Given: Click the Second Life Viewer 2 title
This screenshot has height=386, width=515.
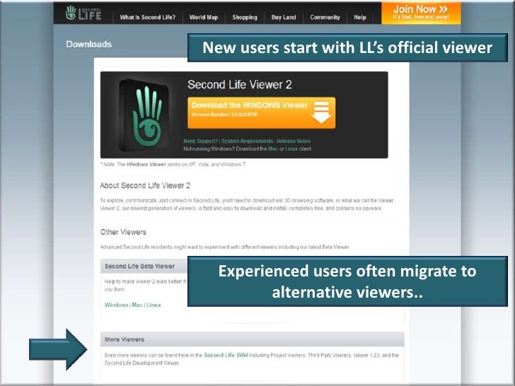Looking at the screenshot, I should (239, 85).
